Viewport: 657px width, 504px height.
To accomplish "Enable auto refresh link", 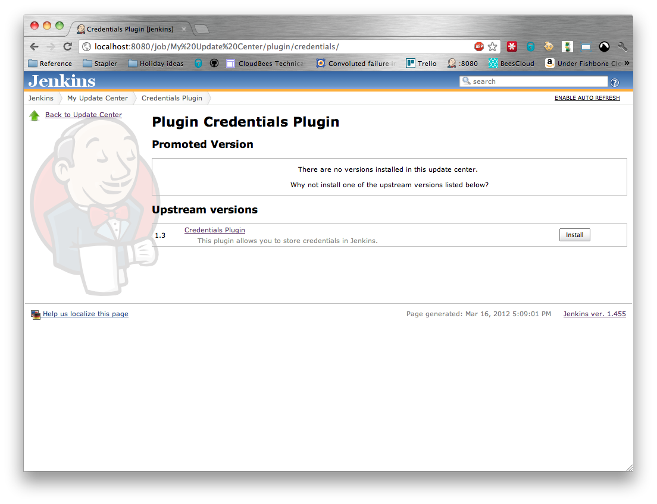I will (587, 98).
